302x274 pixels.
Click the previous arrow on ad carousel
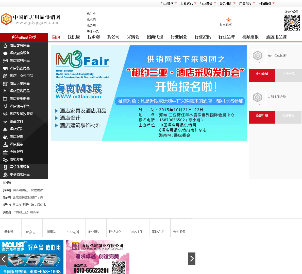pos(4,259)
